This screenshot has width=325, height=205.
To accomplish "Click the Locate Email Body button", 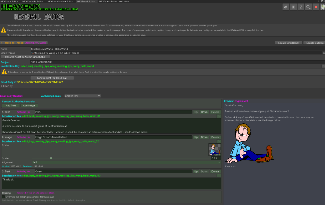I will (289, 43).
